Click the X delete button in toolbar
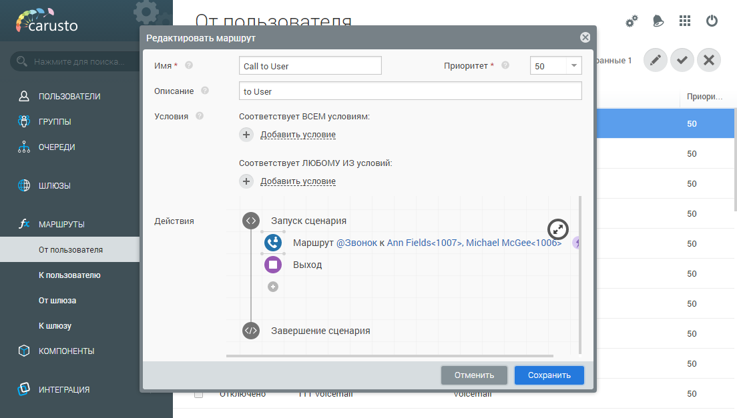The width and height of the screenshot is (737, 418). pyautogui.click(x=709, y=60)
